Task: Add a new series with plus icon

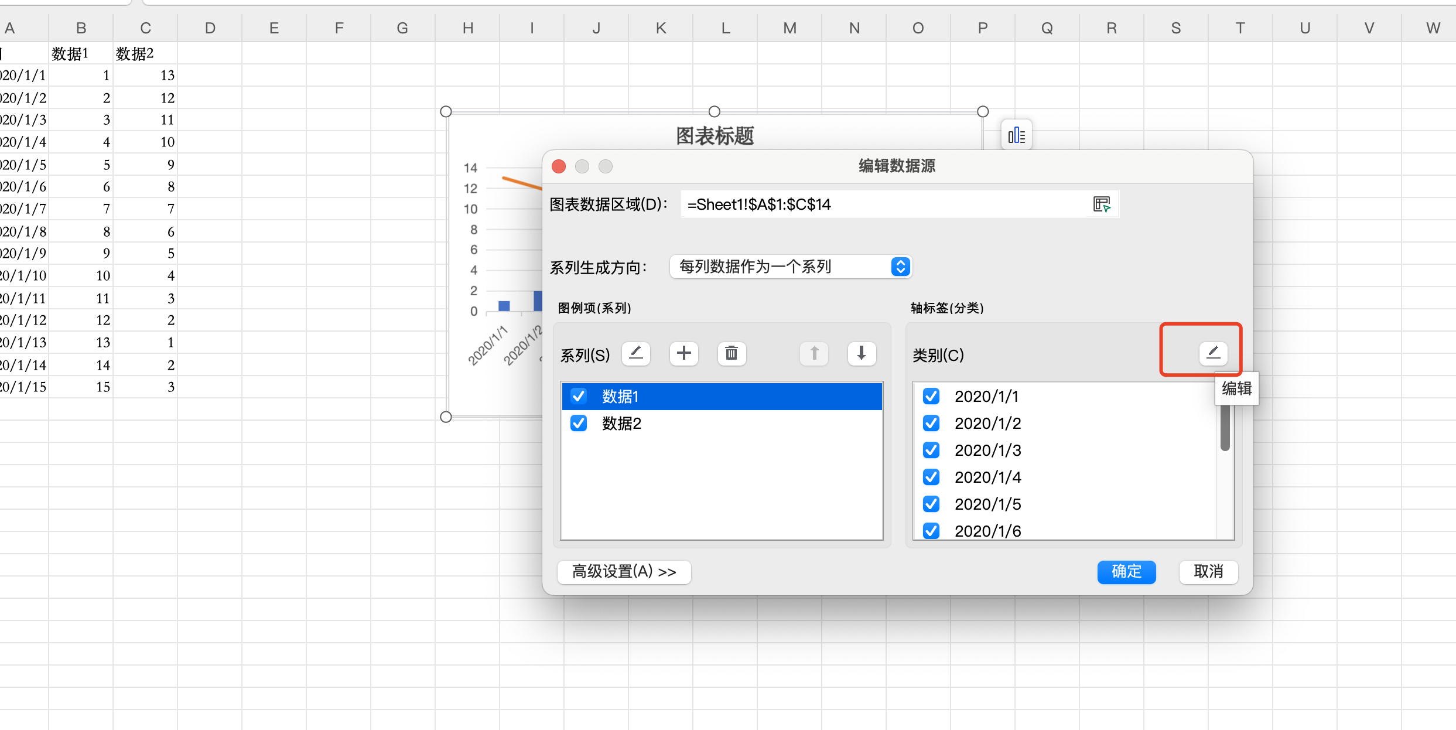Action: point(683,353)
